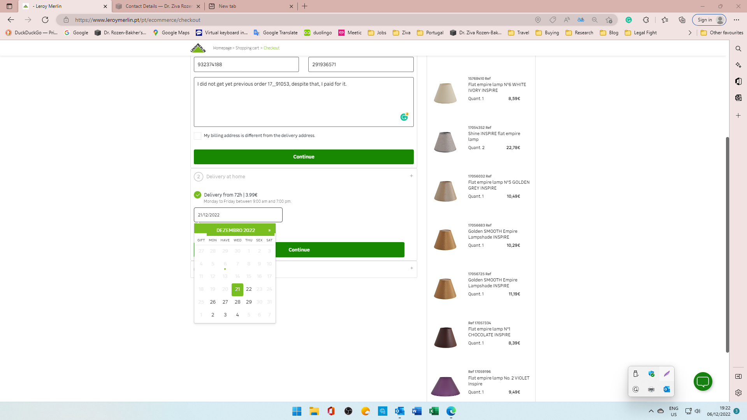Click phone field 932374188
747x420 pixels.
246,65
